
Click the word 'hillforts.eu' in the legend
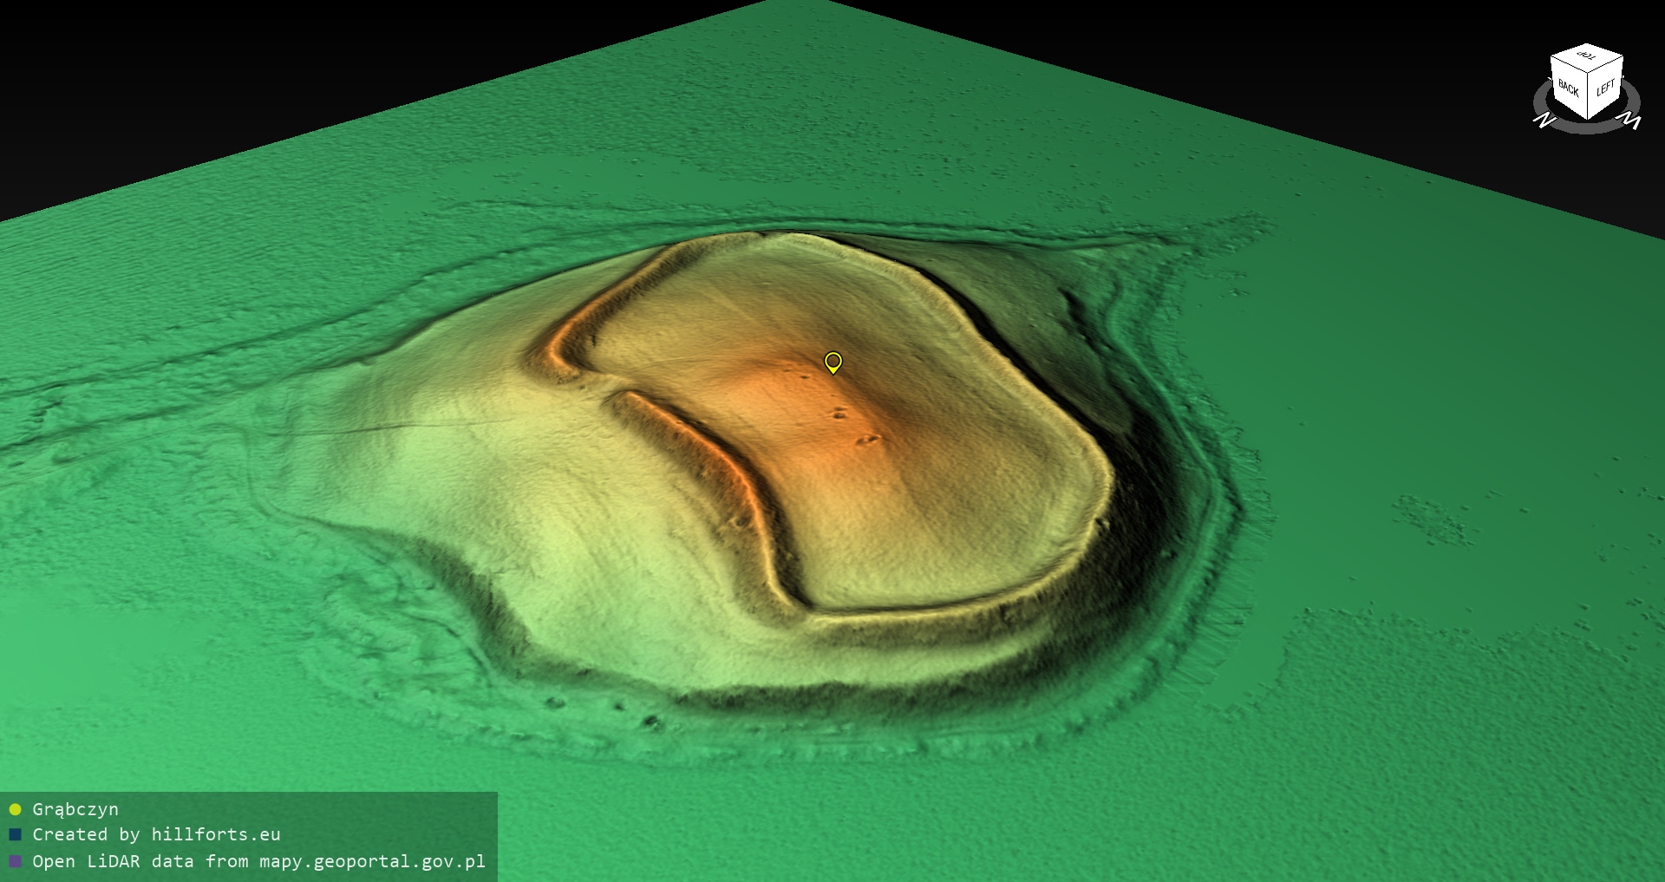tap(215, 835)
